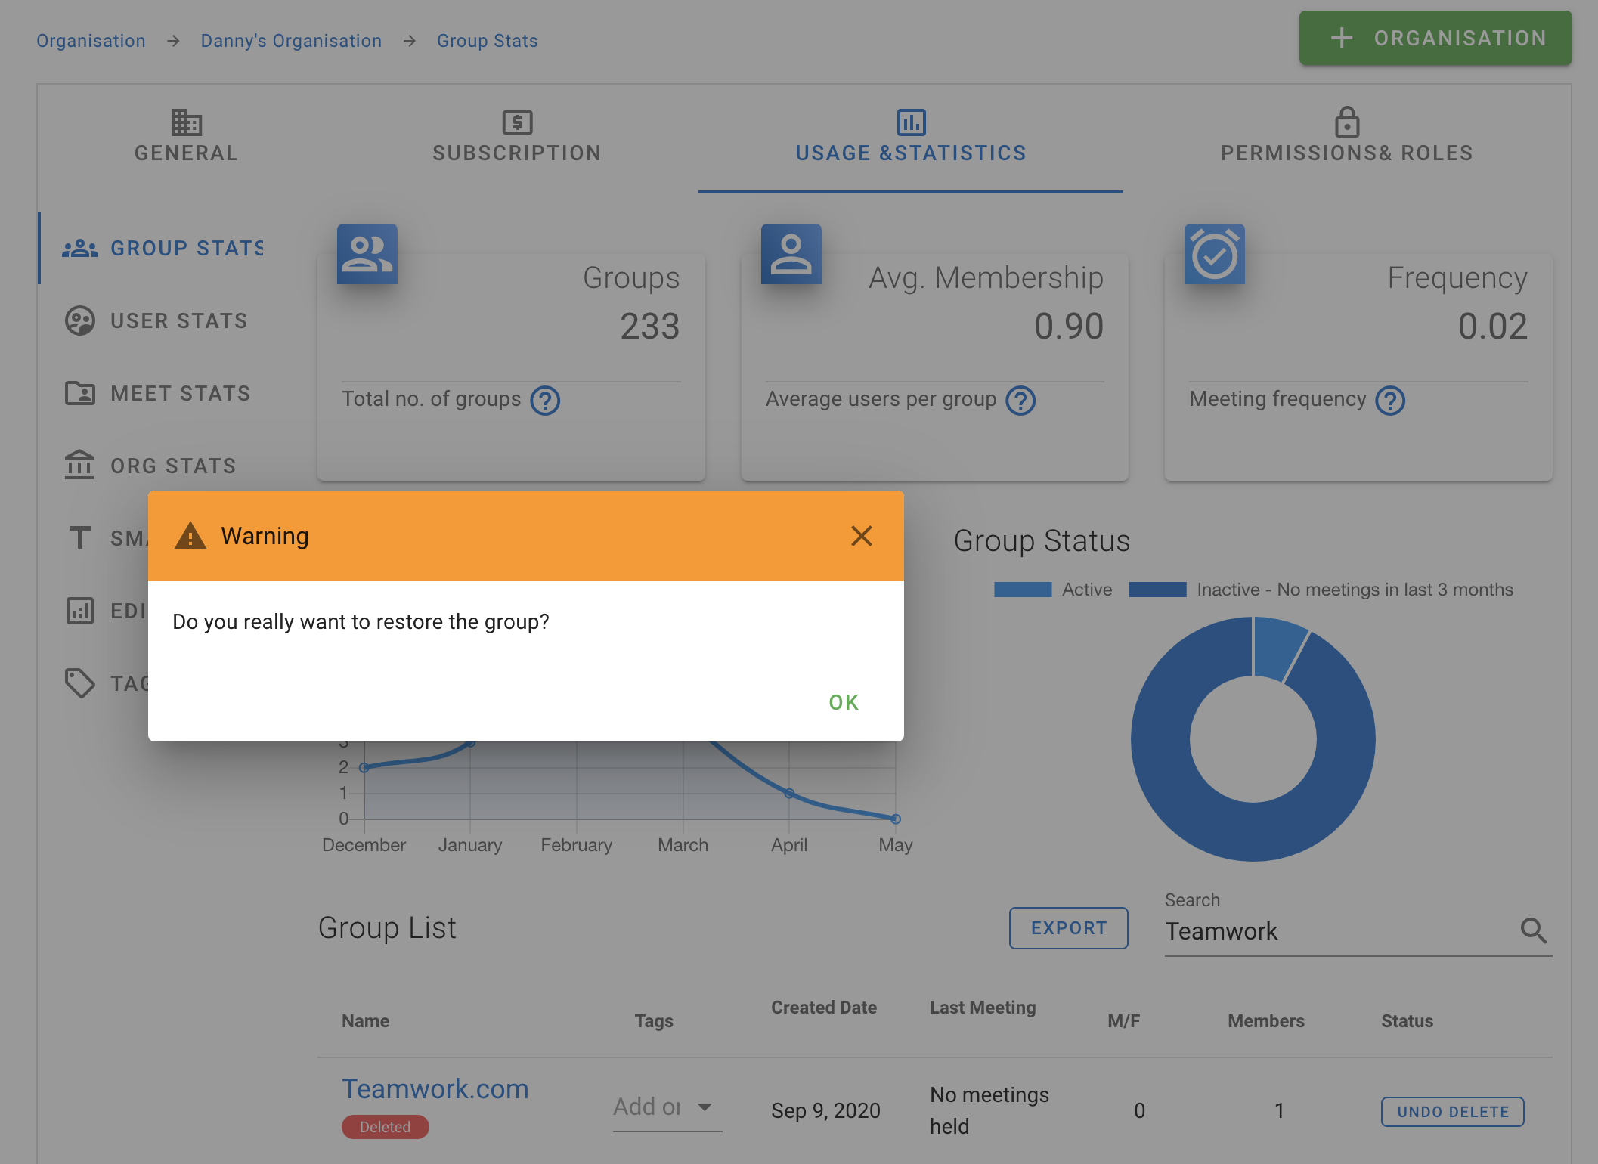Viewport: 1598px width, 1164px height.
Task: Click the Subscription dollar icon
Action: point(518,122)
